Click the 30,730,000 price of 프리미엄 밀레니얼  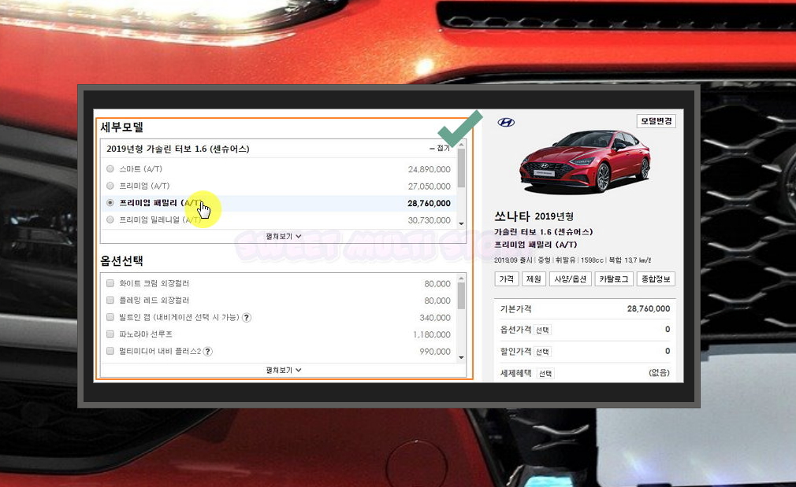(429, 220)
